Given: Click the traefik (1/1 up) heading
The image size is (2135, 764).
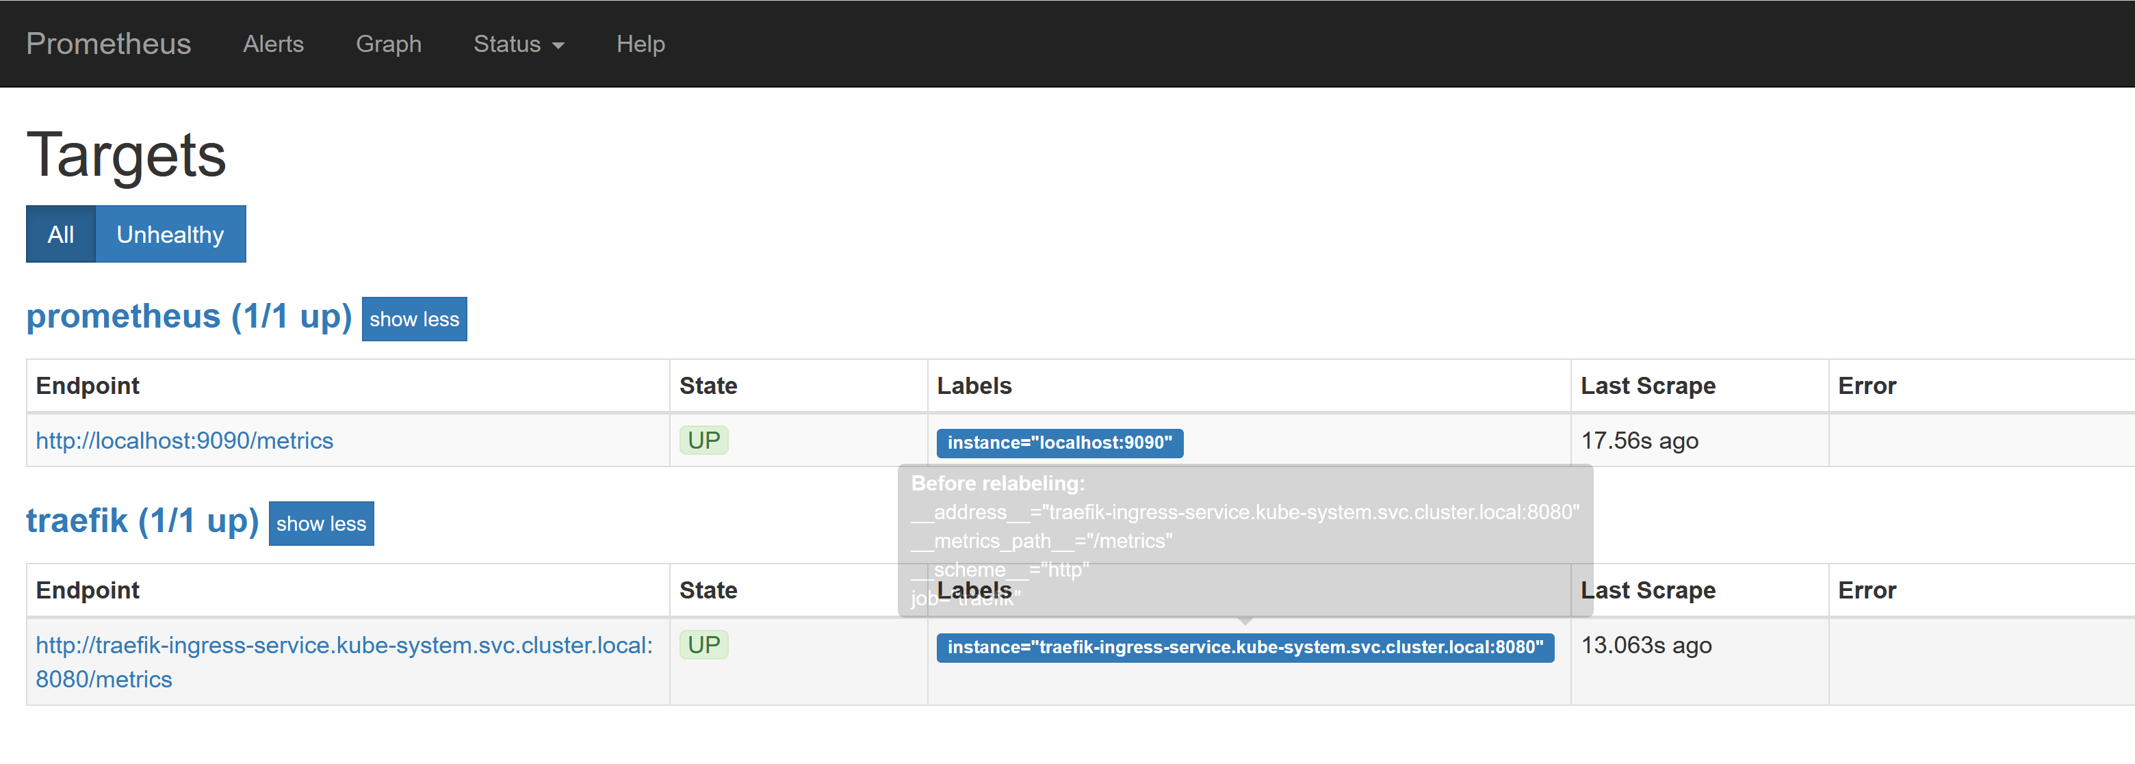Looking at the screenshot, I should [x=142, y=521].
